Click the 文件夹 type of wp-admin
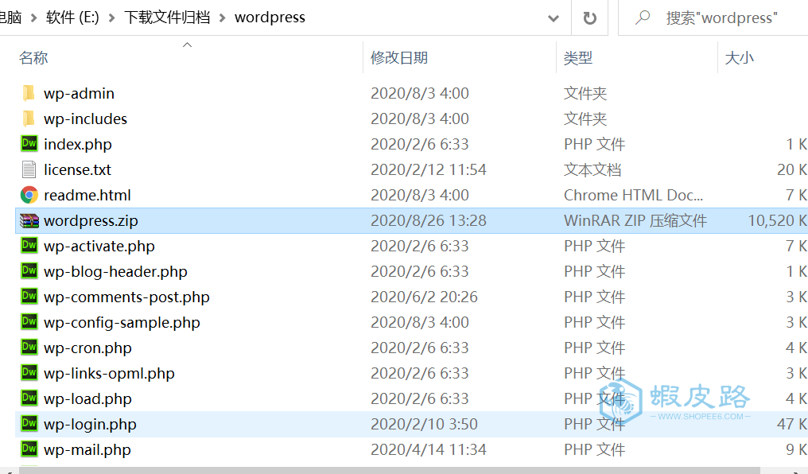Screen dimensions: 808x474 click(x=585, y=93)
